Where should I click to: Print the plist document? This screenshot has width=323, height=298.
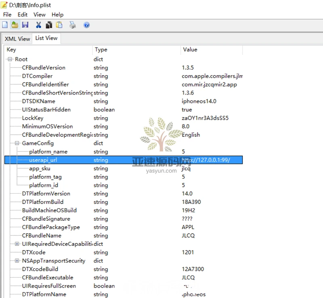(73, 25)
